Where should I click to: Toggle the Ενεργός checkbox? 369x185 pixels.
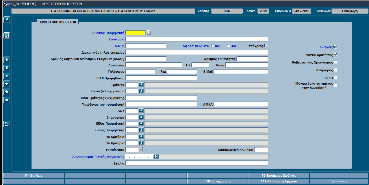click(335, 47)
